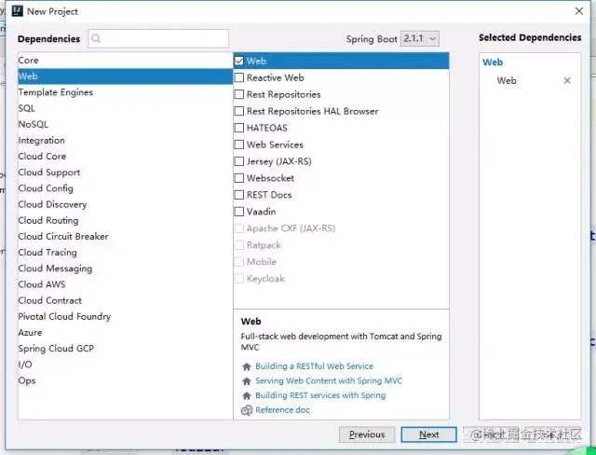Viewport: 596px width, 455px height.
Task: Open the Spring Boot version dropdown
Action: click(x=420, y=38)
